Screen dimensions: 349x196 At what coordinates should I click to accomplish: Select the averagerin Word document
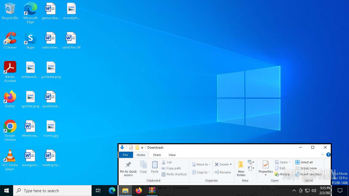point(30,158)
